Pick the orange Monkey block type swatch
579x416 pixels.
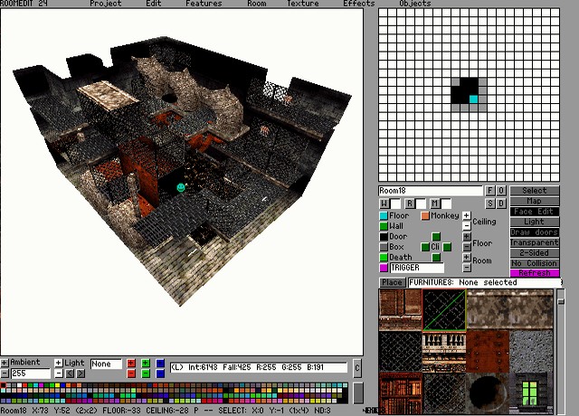425,216
